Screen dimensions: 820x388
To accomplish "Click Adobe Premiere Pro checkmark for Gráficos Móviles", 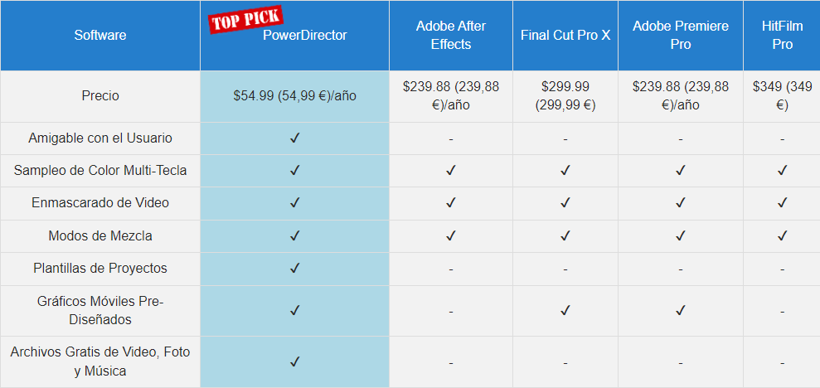I will 681,311.
